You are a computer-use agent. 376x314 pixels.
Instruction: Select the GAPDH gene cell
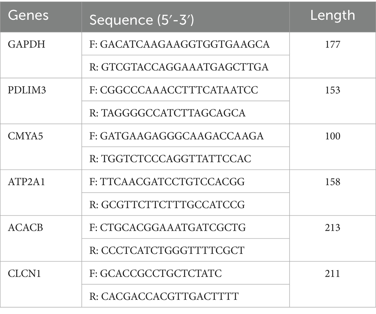point(25,44)
